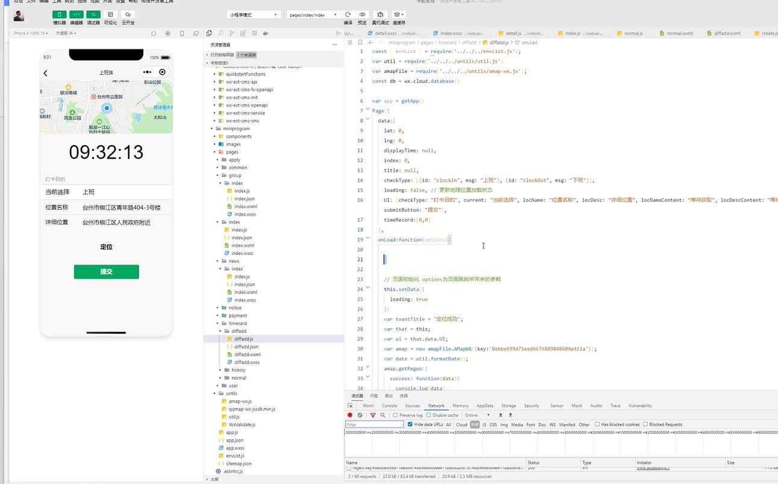Toggle the editor panel button

(76, 14)
